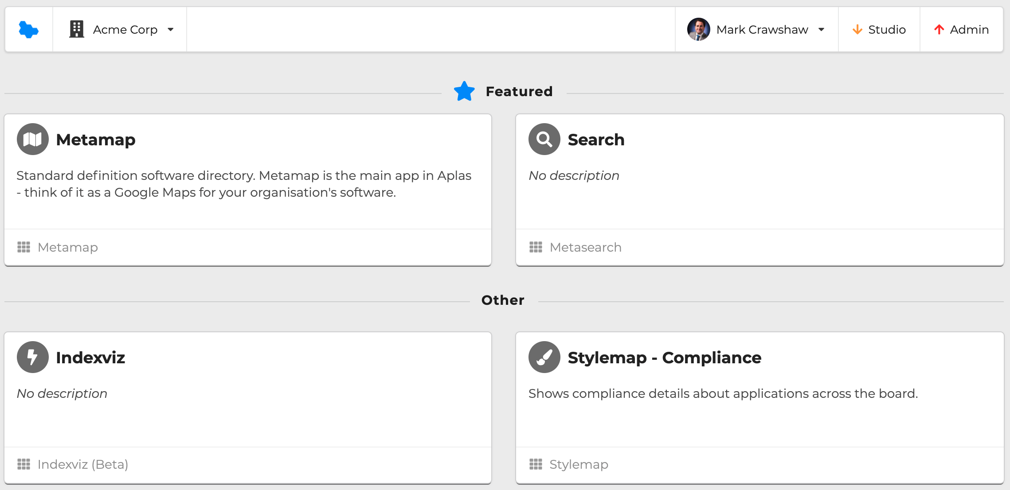Select the Indexviz card title

point(90,358)
